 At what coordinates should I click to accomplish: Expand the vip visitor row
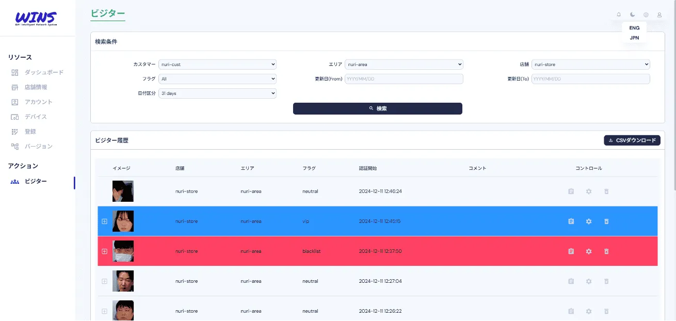(104, 221)
